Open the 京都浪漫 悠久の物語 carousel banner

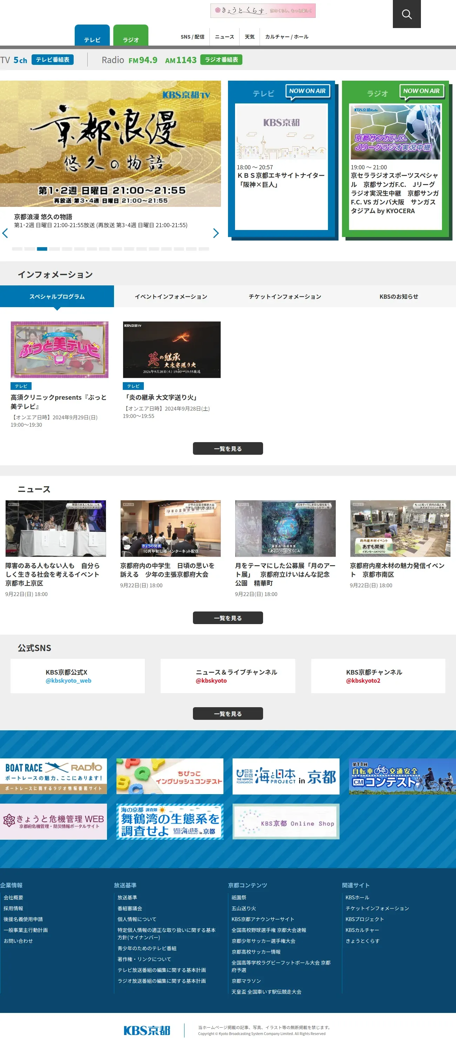[x=110, y=144]
